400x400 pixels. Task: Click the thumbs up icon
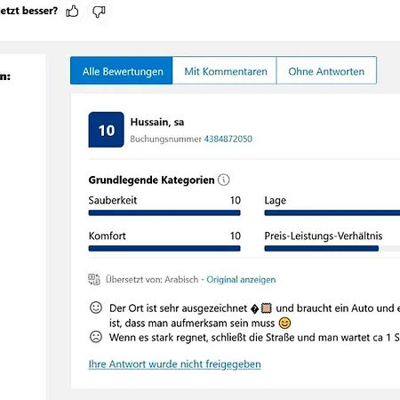point(72,12)
